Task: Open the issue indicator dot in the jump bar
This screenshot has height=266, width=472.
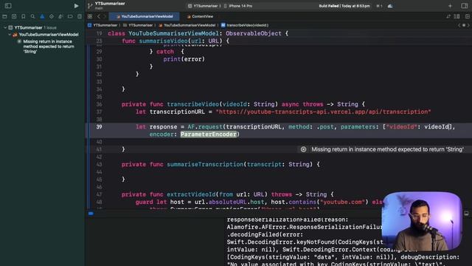Action: 464,25
